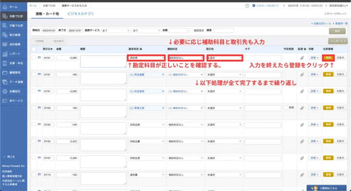The height and width of the screenshot is (191, 351).
Task: Click the 摘要 text area in -2,090 row
Action: pyautogui.click(x=103, y=61)
